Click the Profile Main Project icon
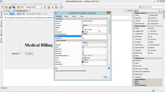 [61, 7]
